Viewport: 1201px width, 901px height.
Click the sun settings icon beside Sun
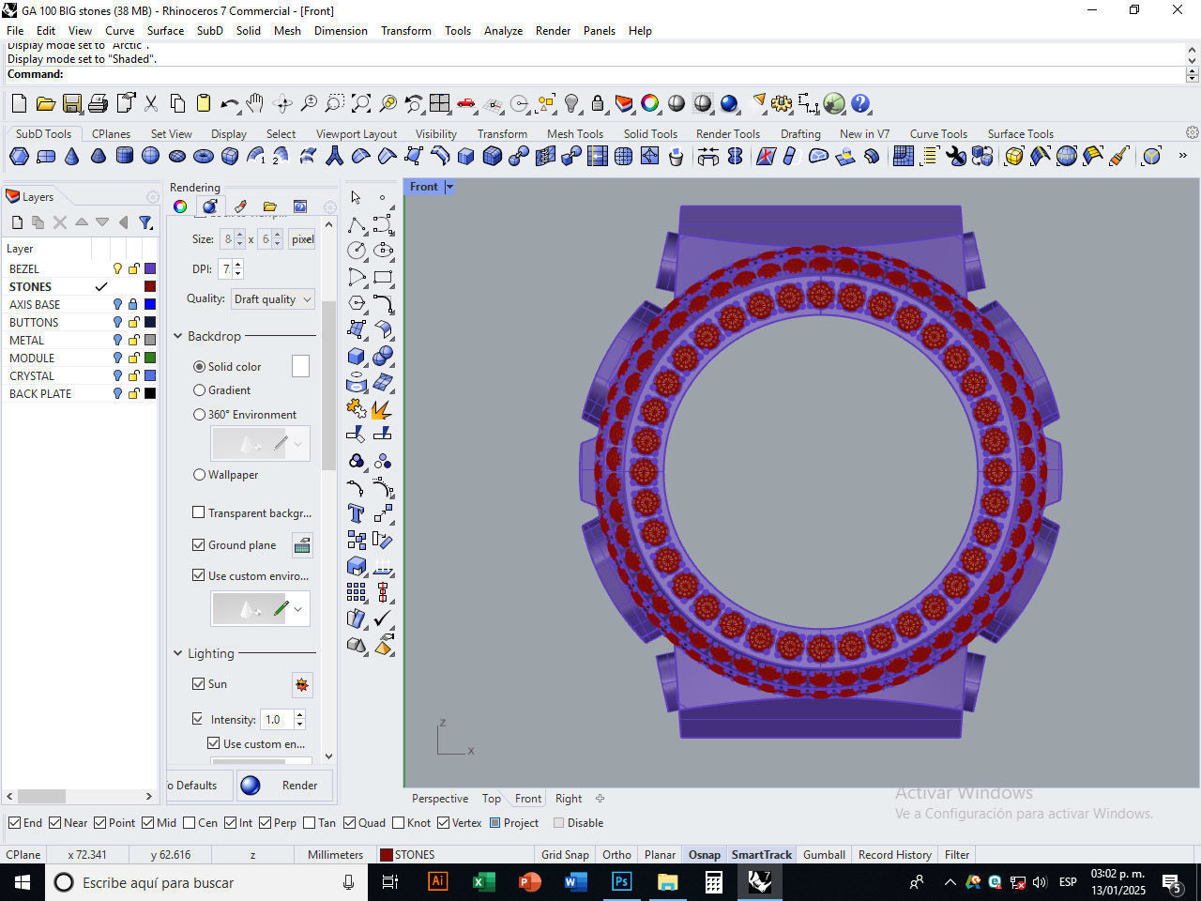coord(302,685)
